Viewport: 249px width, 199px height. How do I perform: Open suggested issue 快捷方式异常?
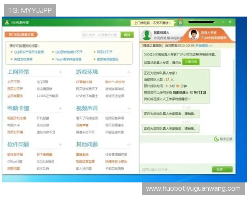point(23,59)
